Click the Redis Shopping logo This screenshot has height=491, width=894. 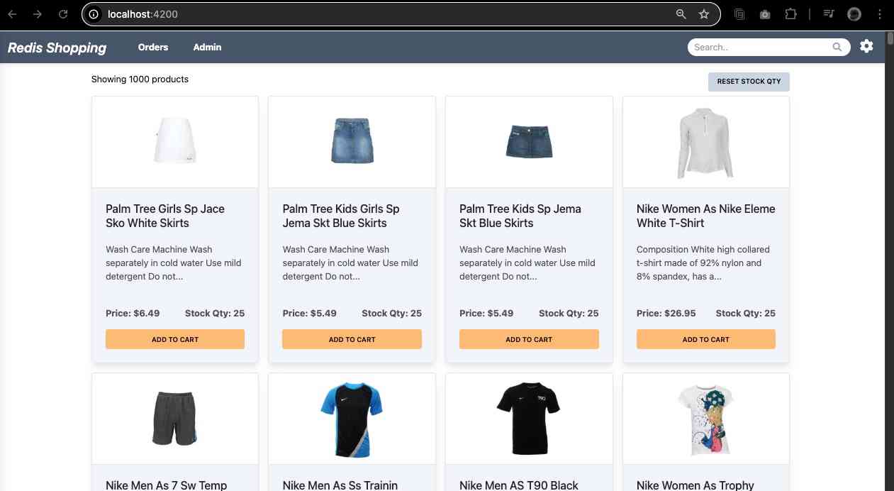click(57, 48)
